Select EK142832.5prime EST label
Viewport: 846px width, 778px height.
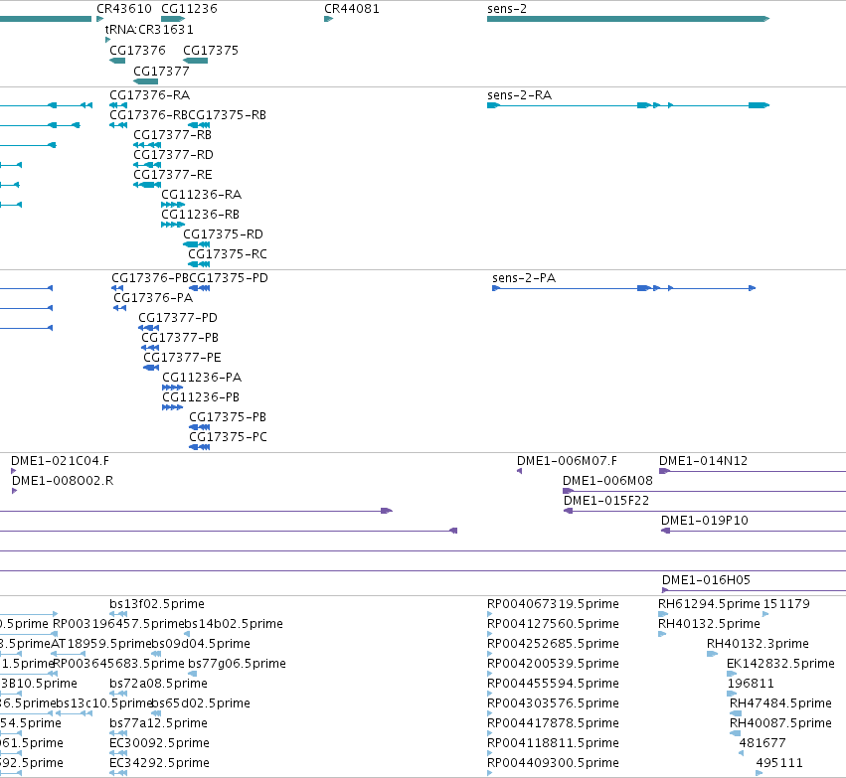[x=780, y=664]
